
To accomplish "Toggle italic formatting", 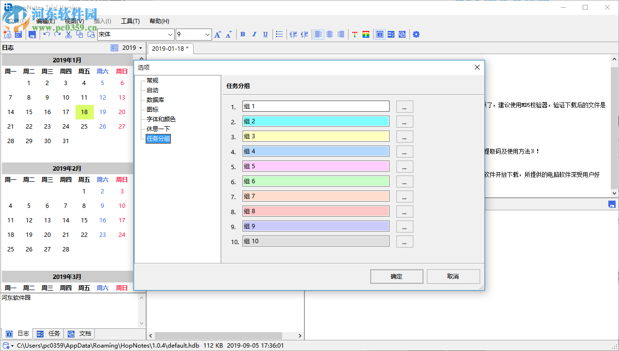I will click(x=254, y=34).
